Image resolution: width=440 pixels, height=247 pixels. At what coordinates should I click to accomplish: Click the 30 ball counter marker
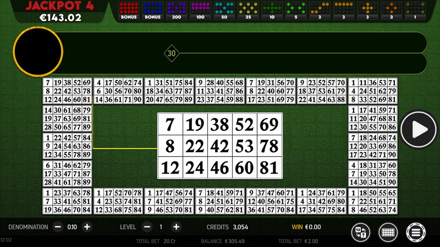tap(172, 53)
